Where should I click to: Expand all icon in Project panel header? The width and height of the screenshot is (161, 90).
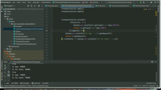pyautogui.click(x=31, y=6)
